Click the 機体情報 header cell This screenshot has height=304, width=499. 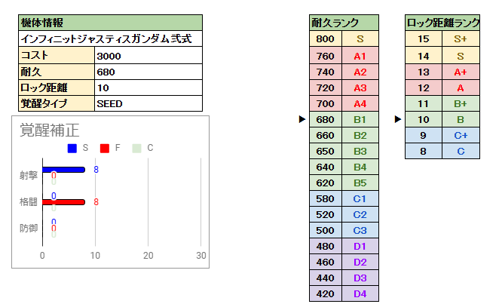pos(111,23)
